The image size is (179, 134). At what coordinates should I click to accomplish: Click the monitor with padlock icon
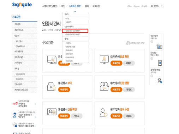point(104,60)
